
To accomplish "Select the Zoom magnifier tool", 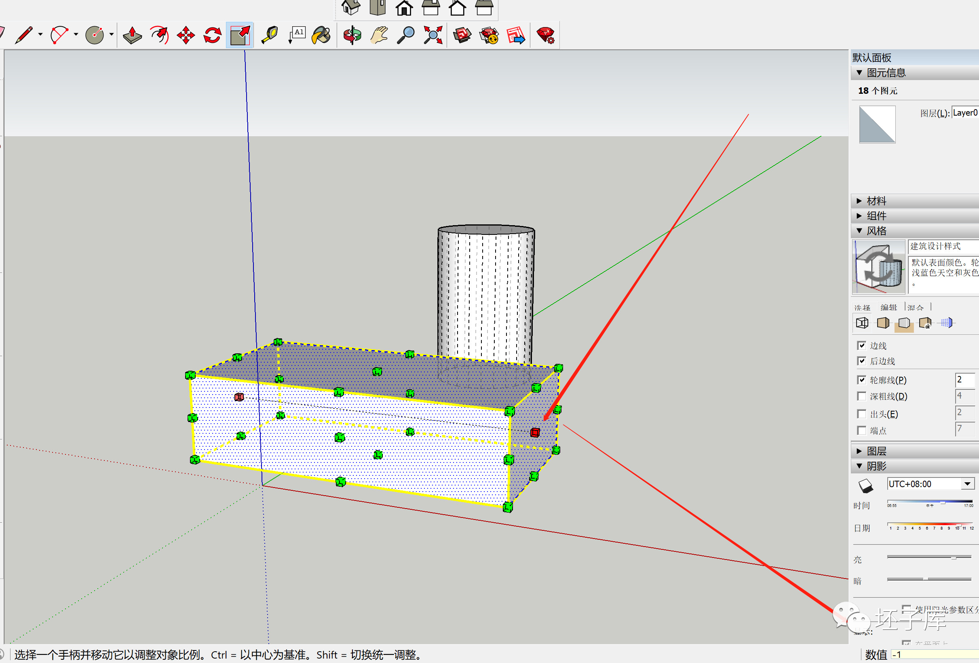I will [x=406, y=35].
